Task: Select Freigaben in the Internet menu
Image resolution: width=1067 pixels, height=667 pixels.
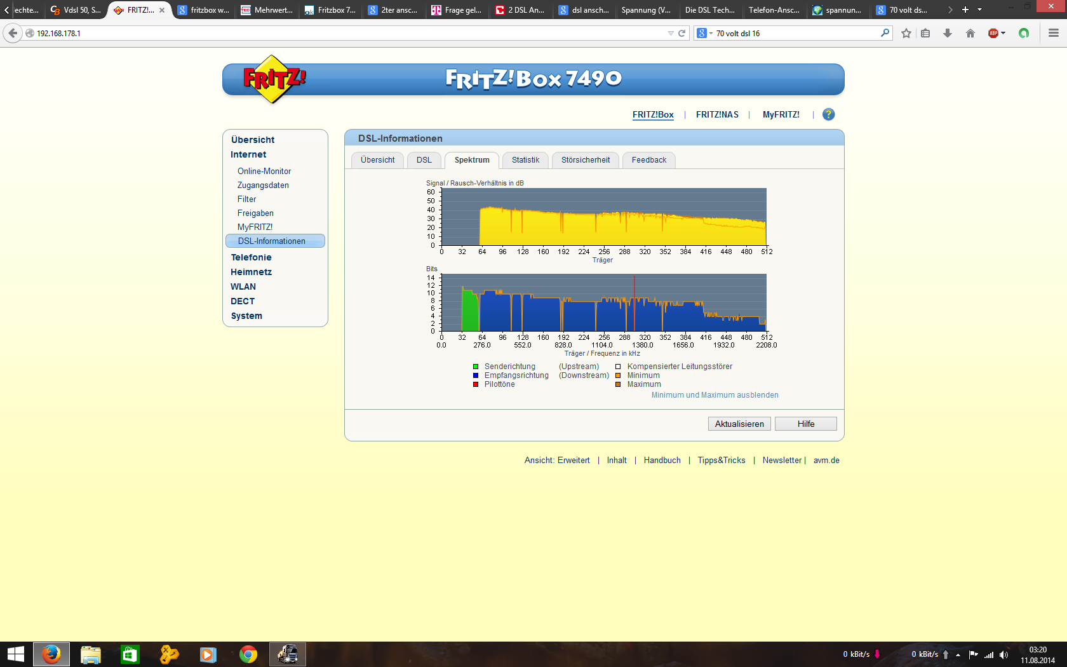Action: point(255,213)
